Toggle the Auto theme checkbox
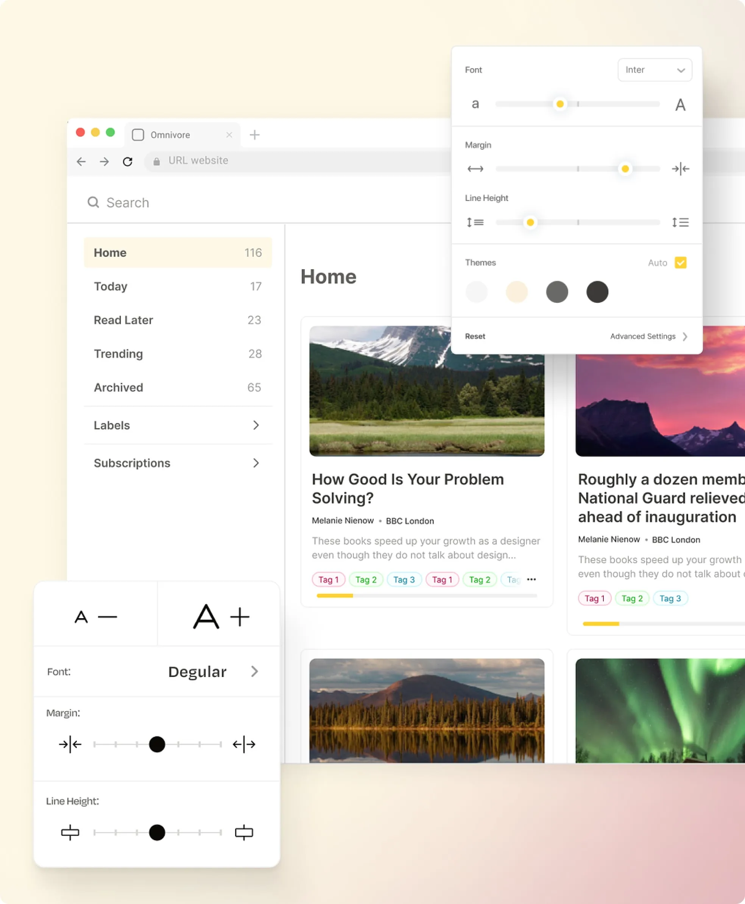The height and width of the screenshot is (904, 745). [x=681, y=262]
